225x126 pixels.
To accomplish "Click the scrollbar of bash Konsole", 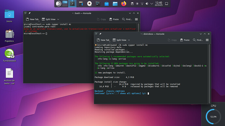I will (139, 27).
